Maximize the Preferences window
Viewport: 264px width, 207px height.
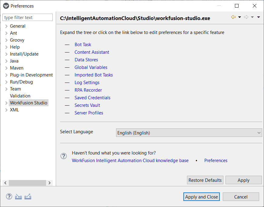click(237, 6)
